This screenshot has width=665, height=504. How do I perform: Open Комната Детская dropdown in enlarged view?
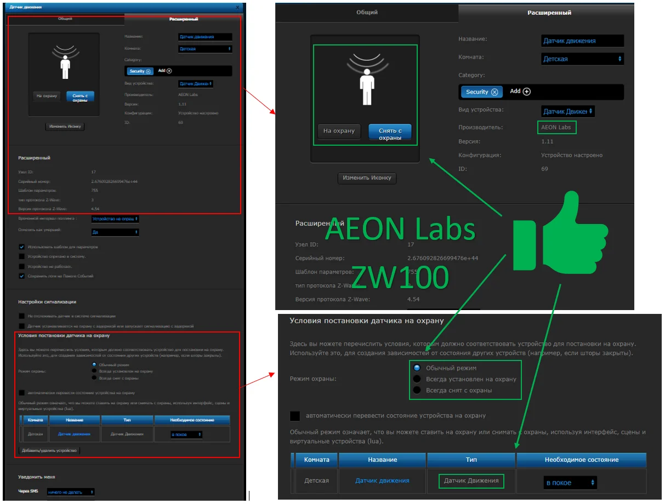[582, 59]
